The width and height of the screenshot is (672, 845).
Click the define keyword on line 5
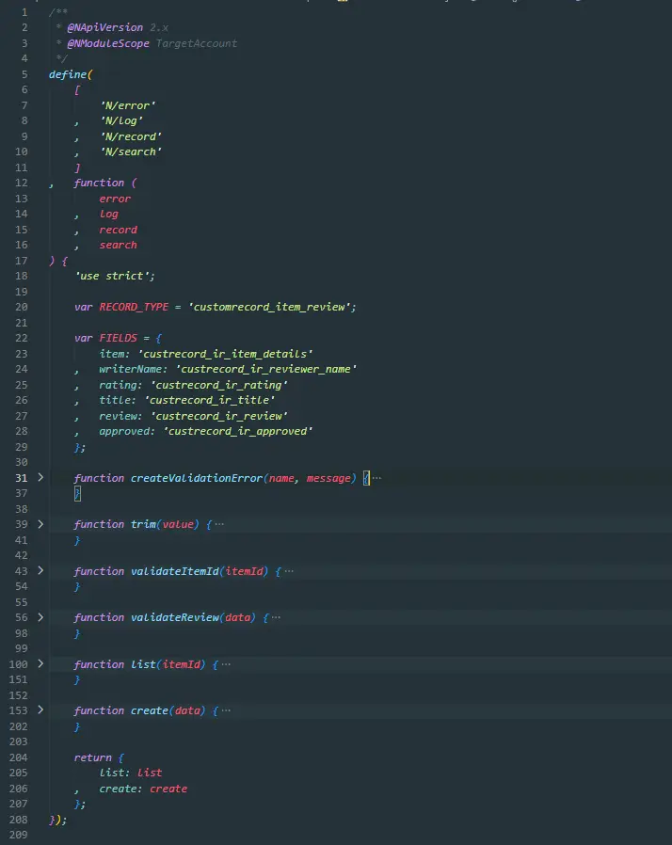68,74
